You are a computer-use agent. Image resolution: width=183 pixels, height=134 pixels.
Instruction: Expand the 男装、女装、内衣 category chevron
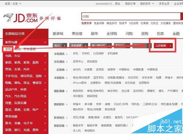coord(45,69)
